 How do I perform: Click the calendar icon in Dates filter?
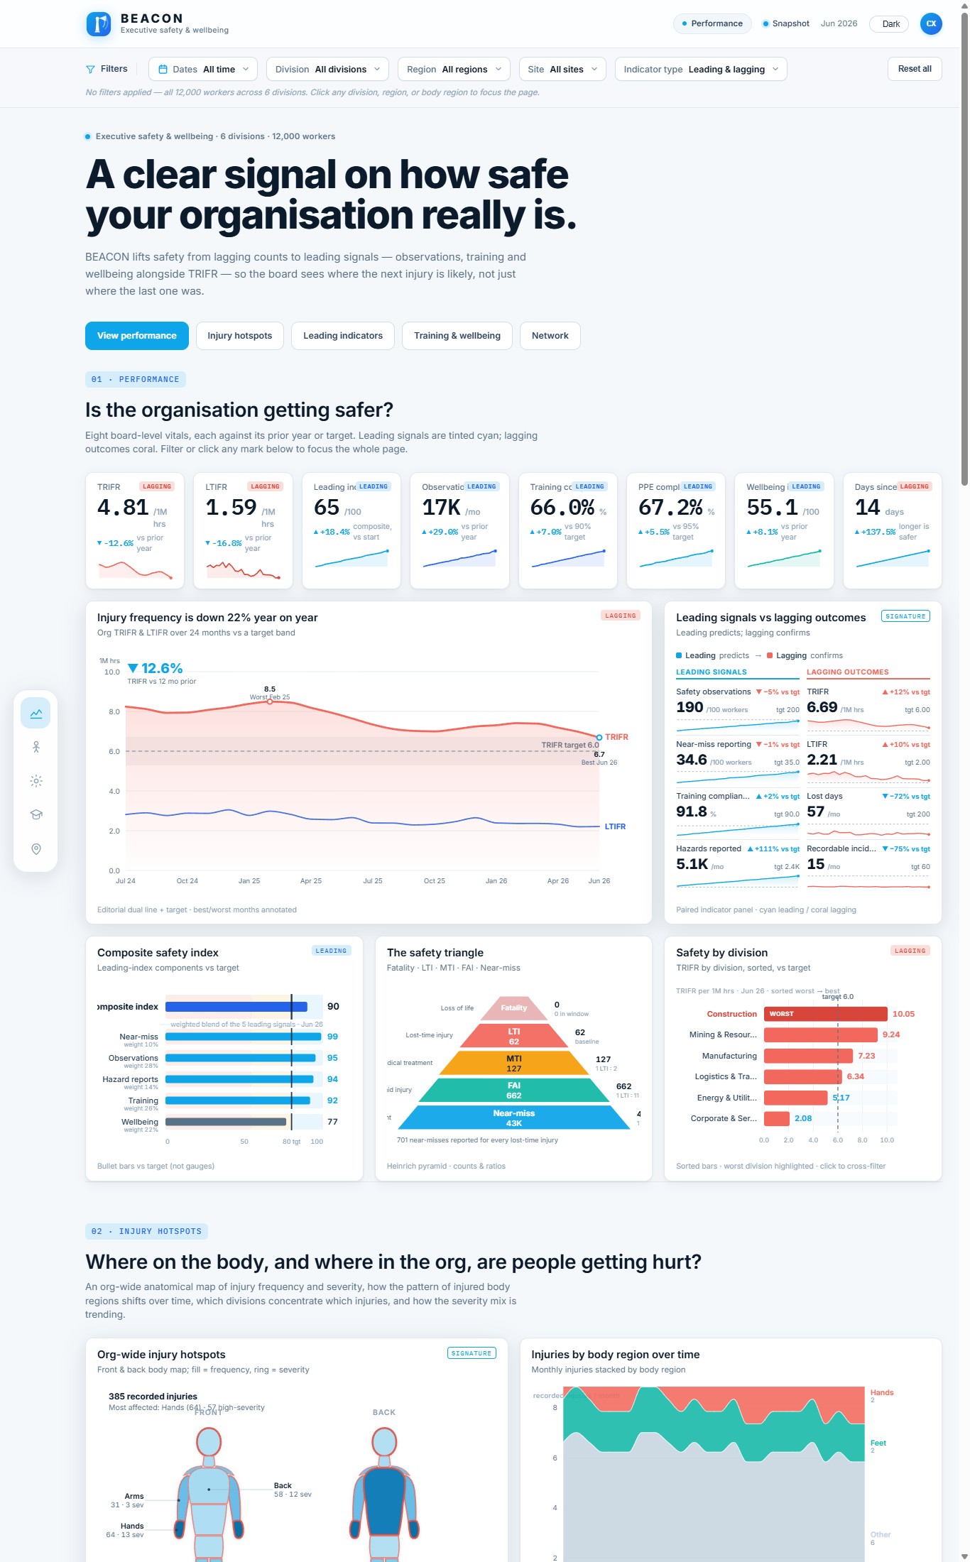tap(163, 70)
